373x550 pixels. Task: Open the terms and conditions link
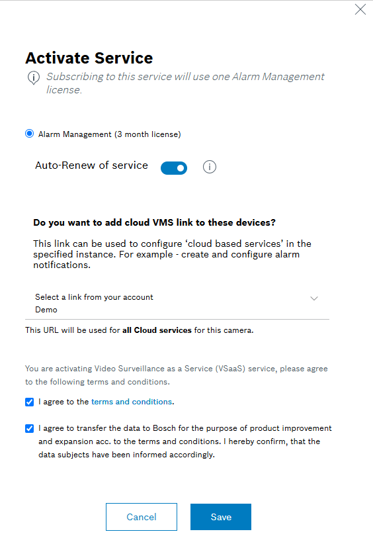(132, 402)
